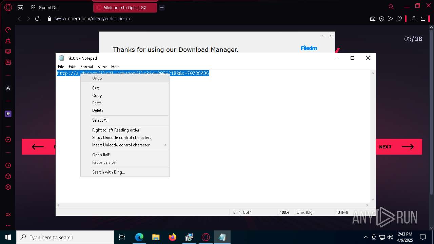Viewport: 434px width, 244px height.
Task: Open Settings gear icon in sidebar
Action: (8, 187)
